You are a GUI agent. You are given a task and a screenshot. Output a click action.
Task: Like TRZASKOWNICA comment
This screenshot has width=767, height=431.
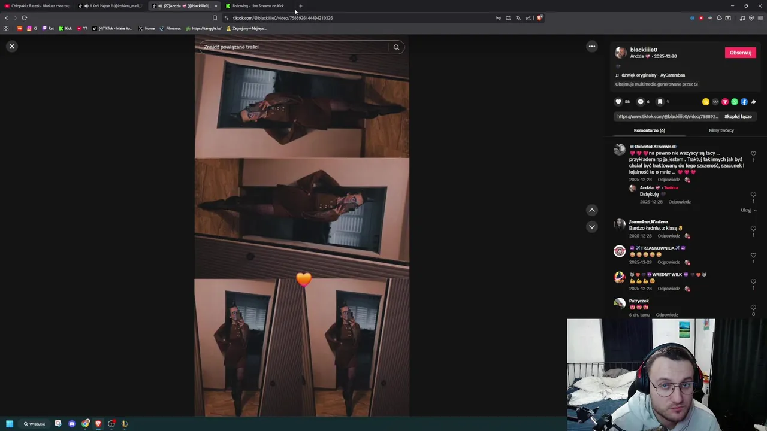tap(753, 256)
